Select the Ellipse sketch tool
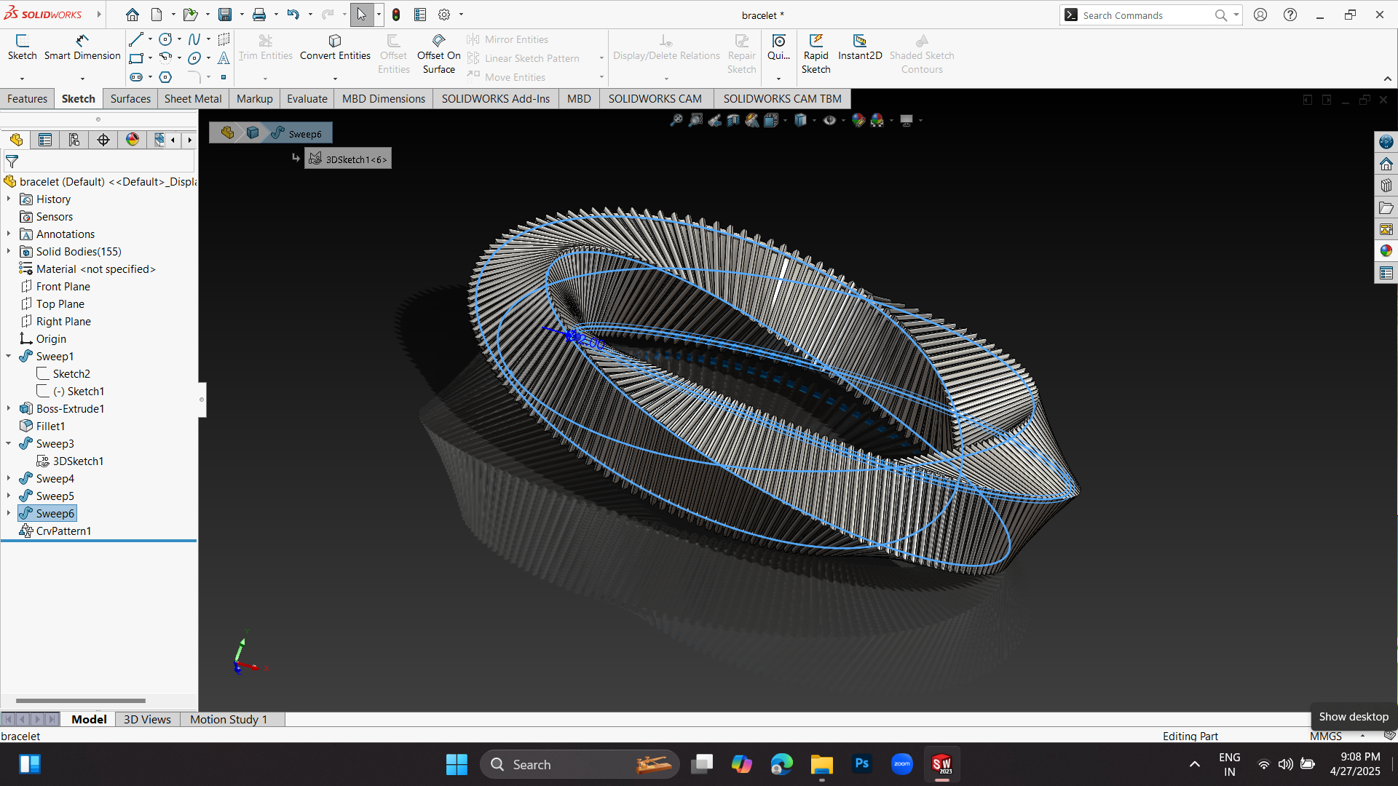This screenshot has height=786, width=1398. 194,58
